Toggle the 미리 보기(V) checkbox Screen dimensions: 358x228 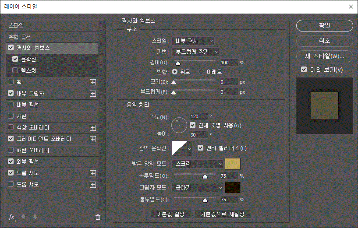(304, 70)
